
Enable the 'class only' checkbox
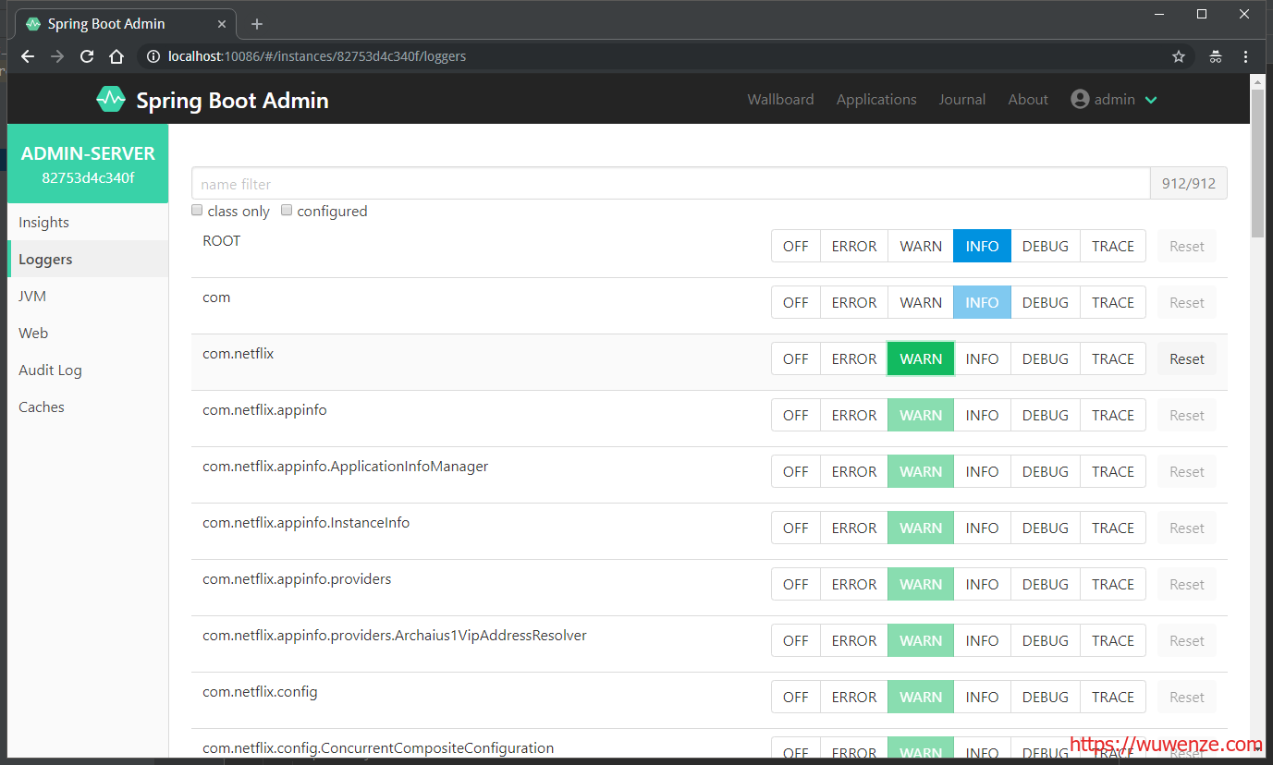click(x=197, y=211)
